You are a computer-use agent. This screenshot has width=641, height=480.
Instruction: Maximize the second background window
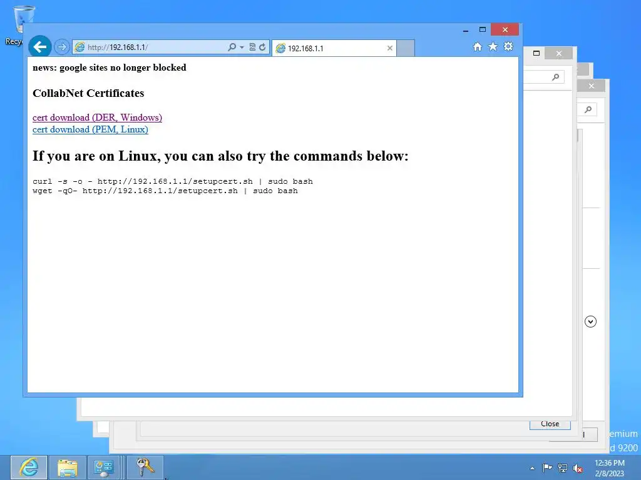[536, 53]
